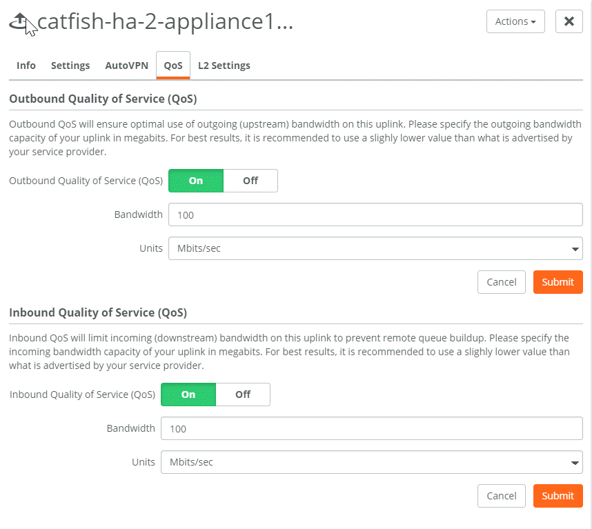The width and height of the screenshot is (592, 529).
Task: Expand the Inbound Units dropdown
Action: pos(371,462)
